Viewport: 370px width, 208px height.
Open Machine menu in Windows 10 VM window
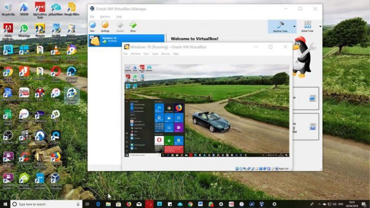point(136,54)
